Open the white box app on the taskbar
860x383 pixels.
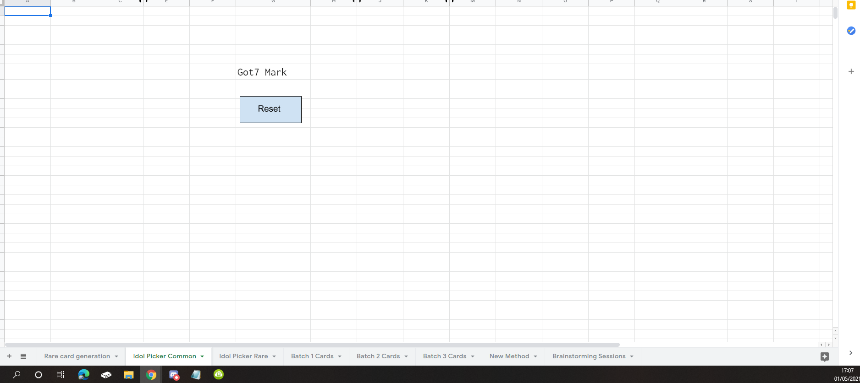click(106, 375)
